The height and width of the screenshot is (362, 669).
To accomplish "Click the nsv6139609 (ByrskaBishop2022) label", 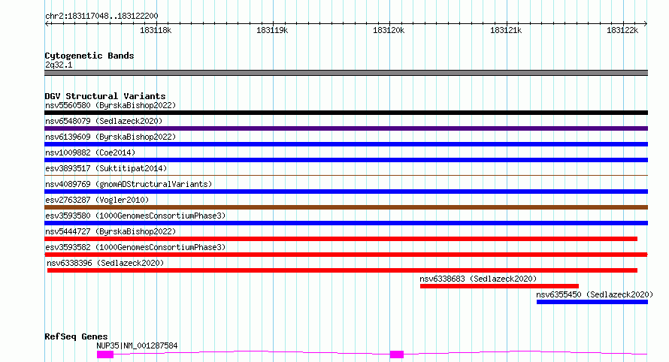I will [110, 137].
